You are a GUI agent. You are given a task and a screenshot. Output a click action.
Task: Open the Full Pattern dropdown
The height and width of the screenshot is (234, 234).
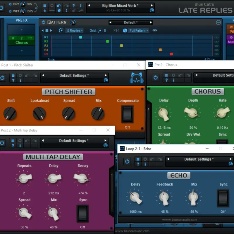pos(139,30)
